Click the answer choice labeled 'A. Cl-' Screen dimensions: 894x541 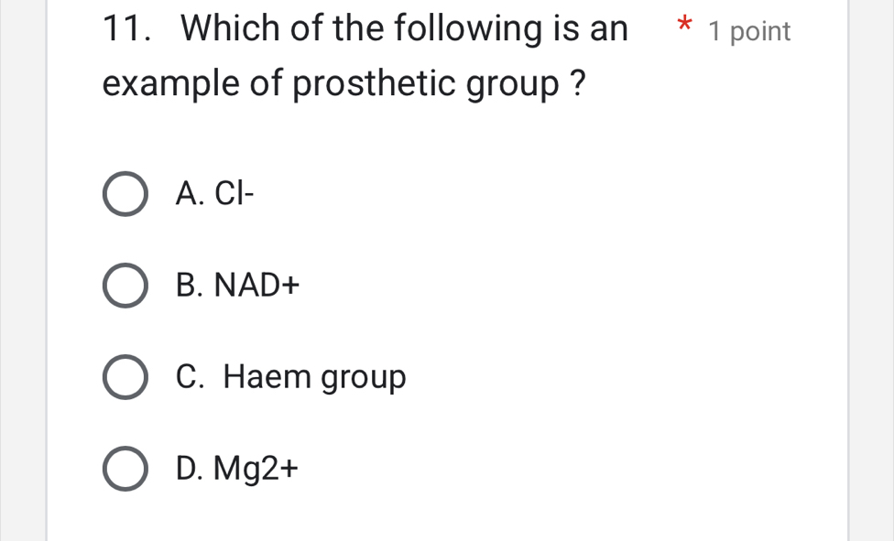tap(215, 193)
